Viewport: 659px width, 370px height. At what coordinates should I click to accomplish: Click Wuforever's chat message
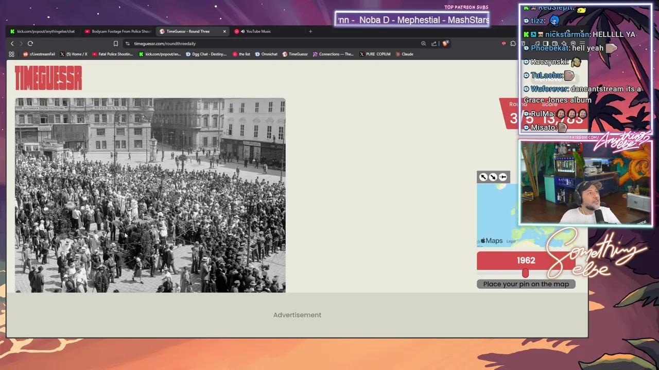pyautogui.click(x=583, y=95)
